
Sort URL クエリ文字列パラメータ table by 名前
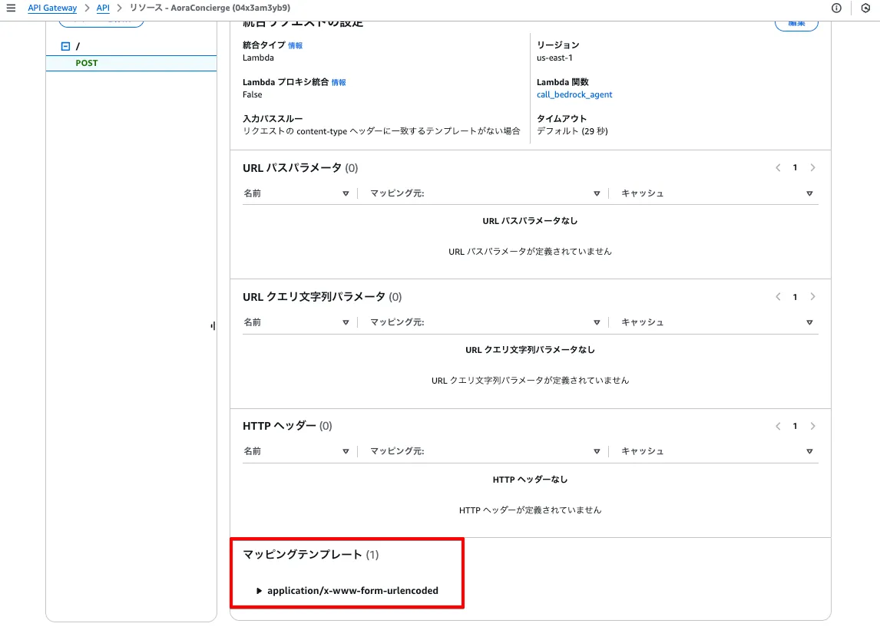(x=346, y=322)
